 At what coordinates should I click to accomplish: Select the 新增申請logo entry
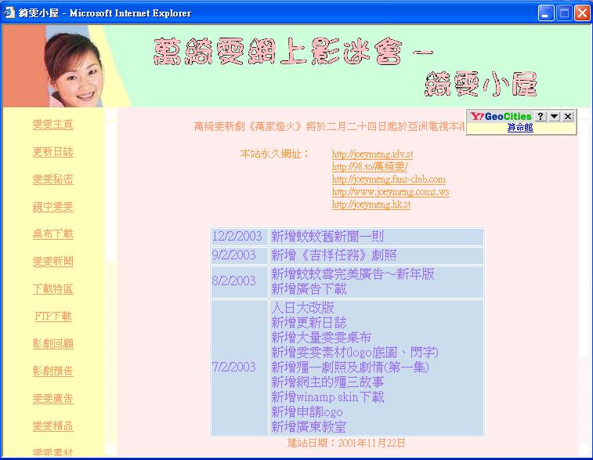coord(307,412)
